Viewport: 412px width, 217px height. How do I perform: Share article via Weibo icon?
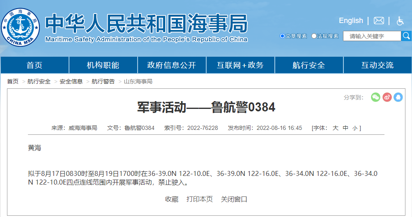click(387, 97)
